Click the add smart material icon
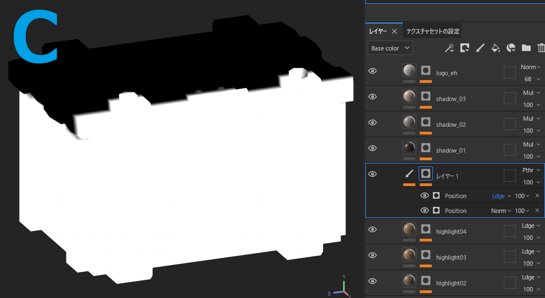 [x=510, y=48]
